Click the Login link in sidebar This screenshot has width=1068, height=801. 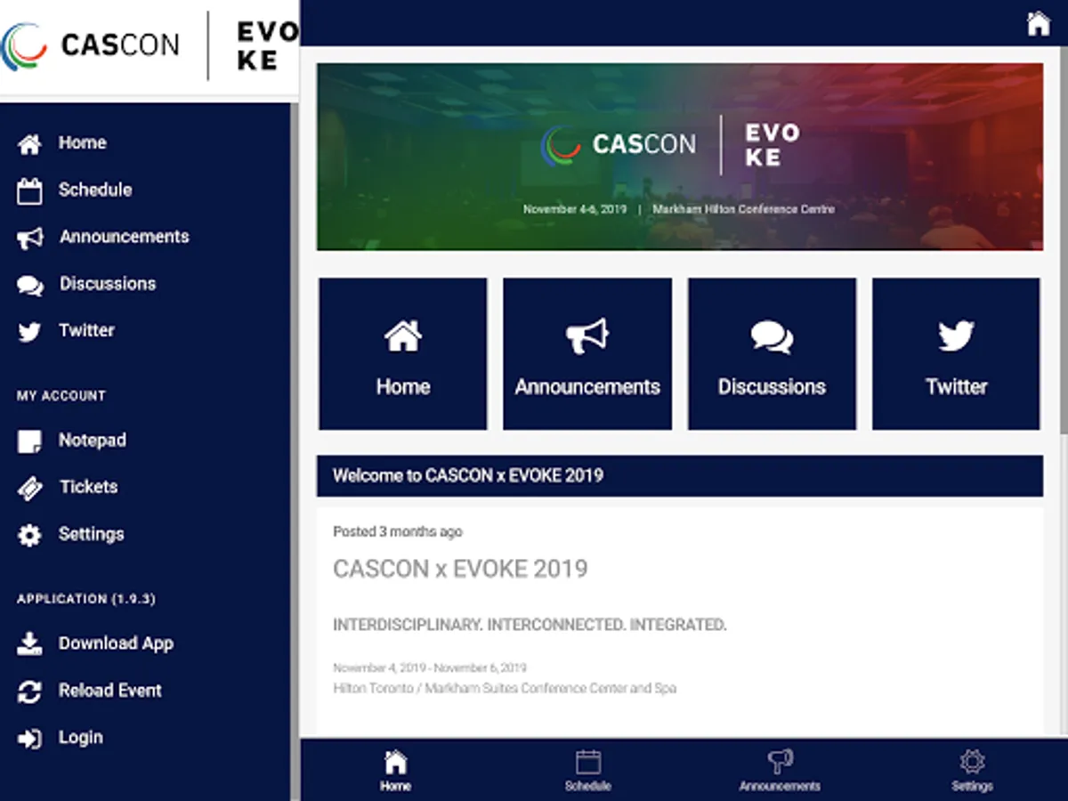(81, 738)
